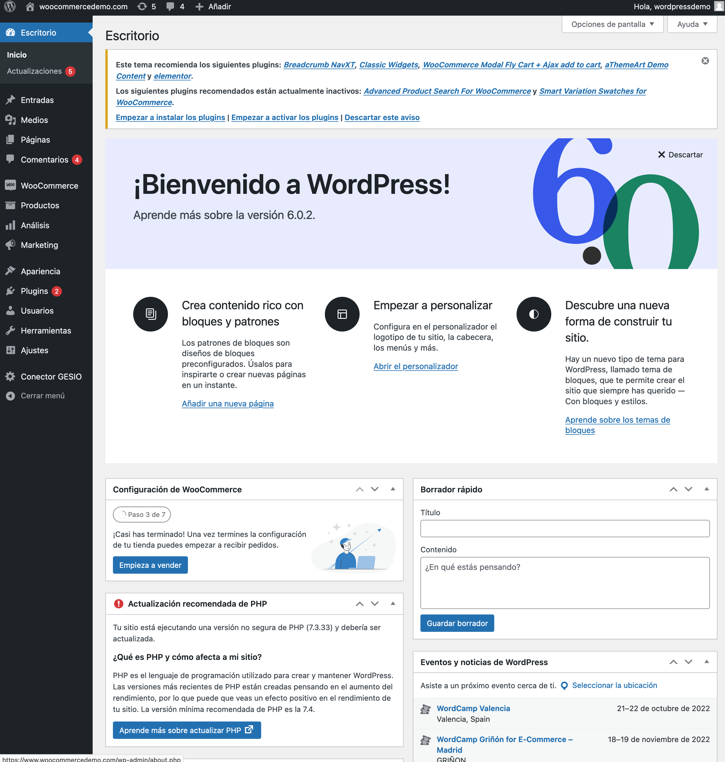The image size is (725, 762).
Task: Move Actualización recomendada de PHP panel down
Action: pyautogui.click(x=374, y=604)
